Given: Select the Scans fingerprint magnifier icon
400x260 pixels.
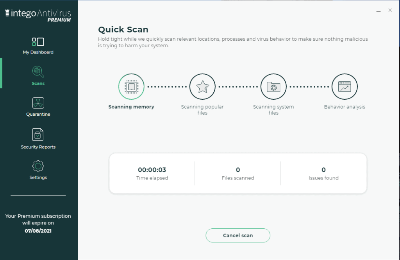Looking at the screenshot, I should coord(38,72).
